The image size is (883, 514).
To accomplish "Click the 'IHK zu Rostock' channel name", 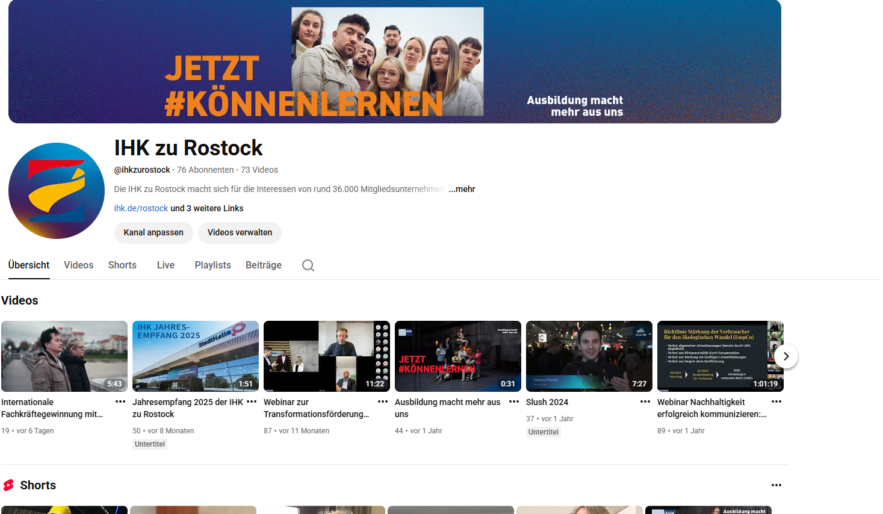I will point(188,147).
